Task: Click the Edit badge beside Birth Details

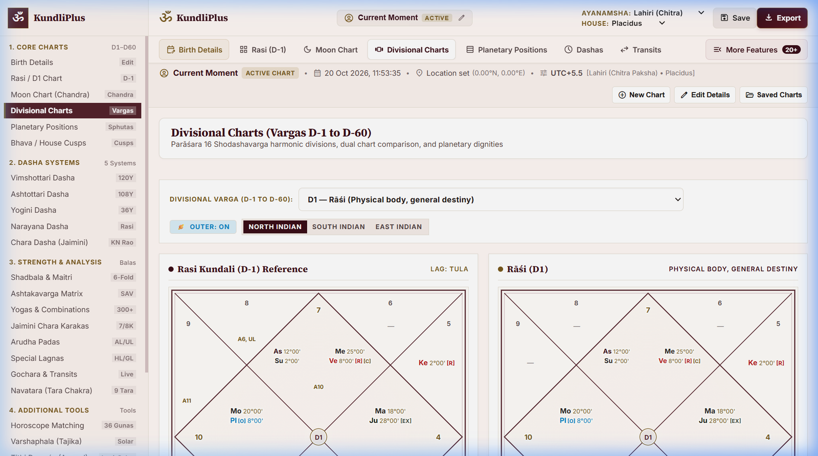Action: tap(127, 62)
